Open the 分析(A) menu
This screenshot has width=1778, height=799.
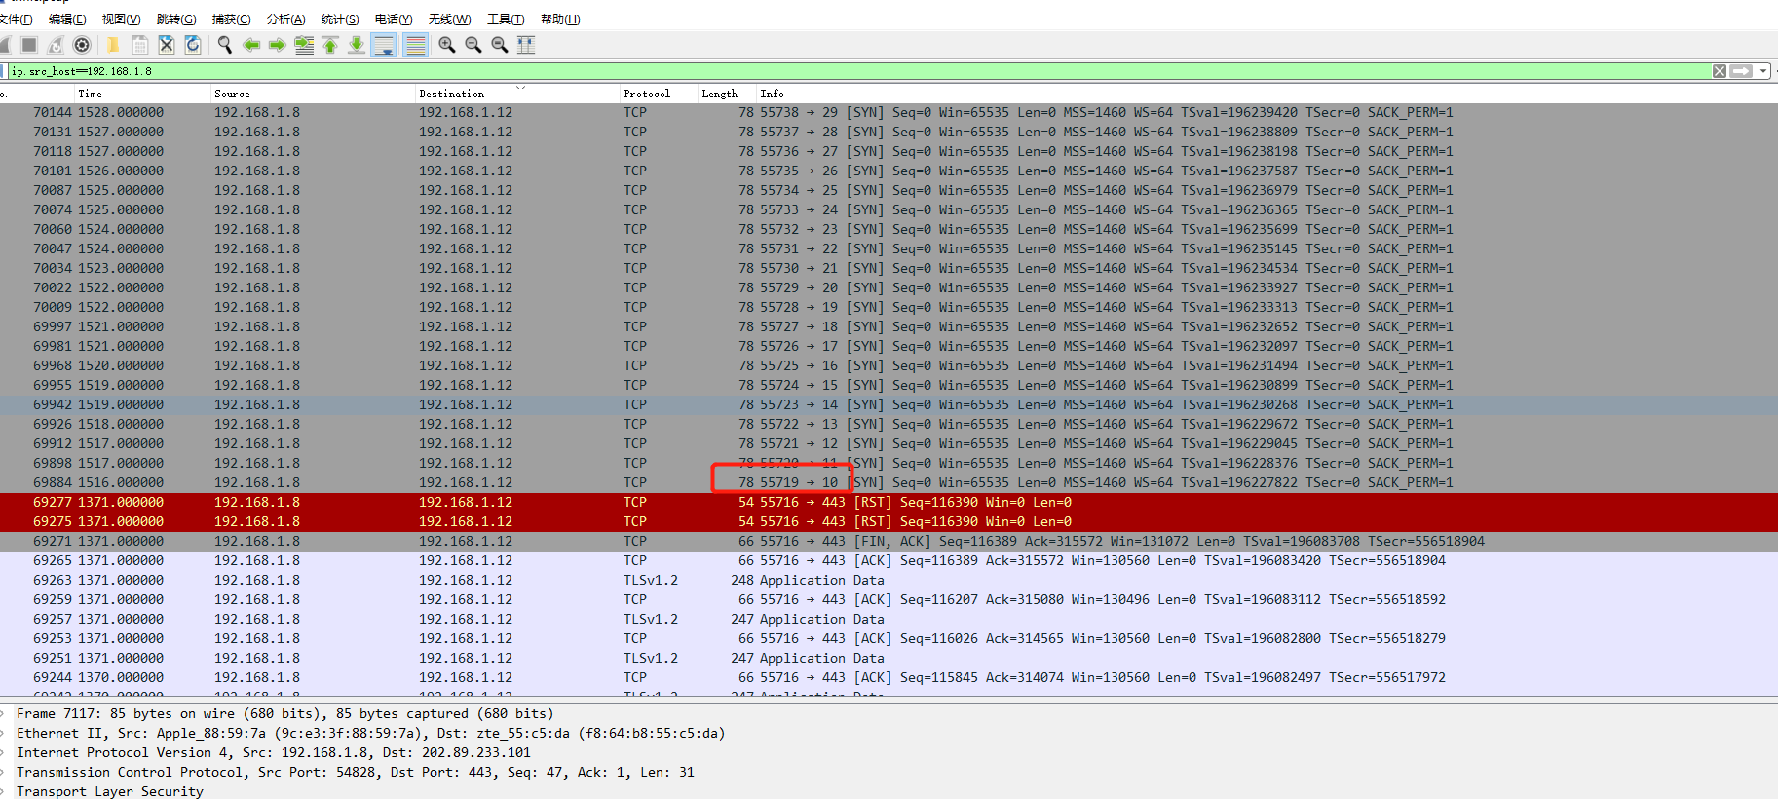coord(286,19)
